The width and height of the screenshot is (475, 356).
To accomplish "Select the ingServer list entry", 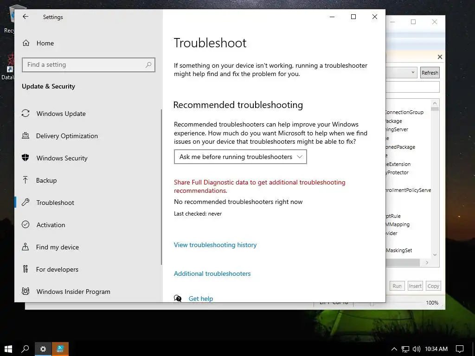I will coord(397,129).
